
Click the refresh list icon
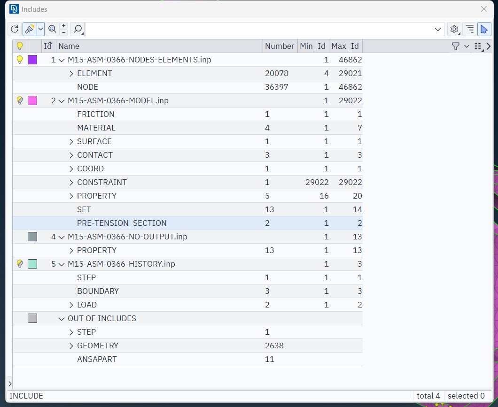pyautogui.click(x=15, y=29)
